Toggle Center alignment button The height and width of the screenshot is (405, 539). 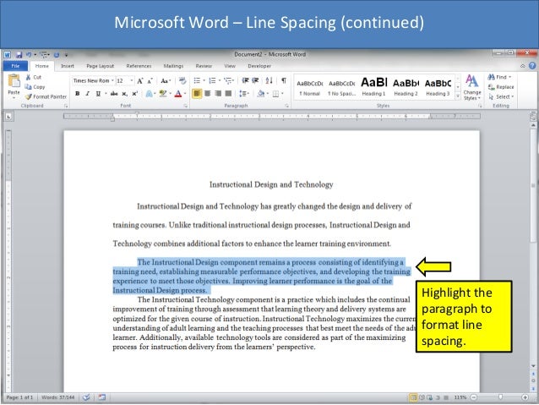click(207, 94)
